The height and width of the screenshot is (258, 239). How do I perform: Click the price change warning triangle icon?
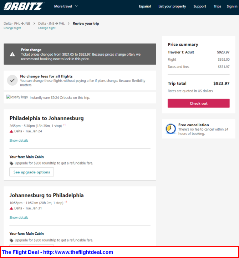[x=12, y=54]
